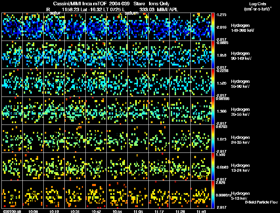Open the 5-13 keV image panel at 10:54
This screenshot has width=280, height=213.
click(x=117, y=195)
